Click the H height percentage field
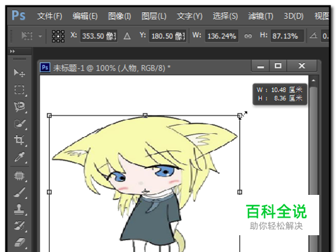This screenshot has height=252, width=336. pos(287,36)
